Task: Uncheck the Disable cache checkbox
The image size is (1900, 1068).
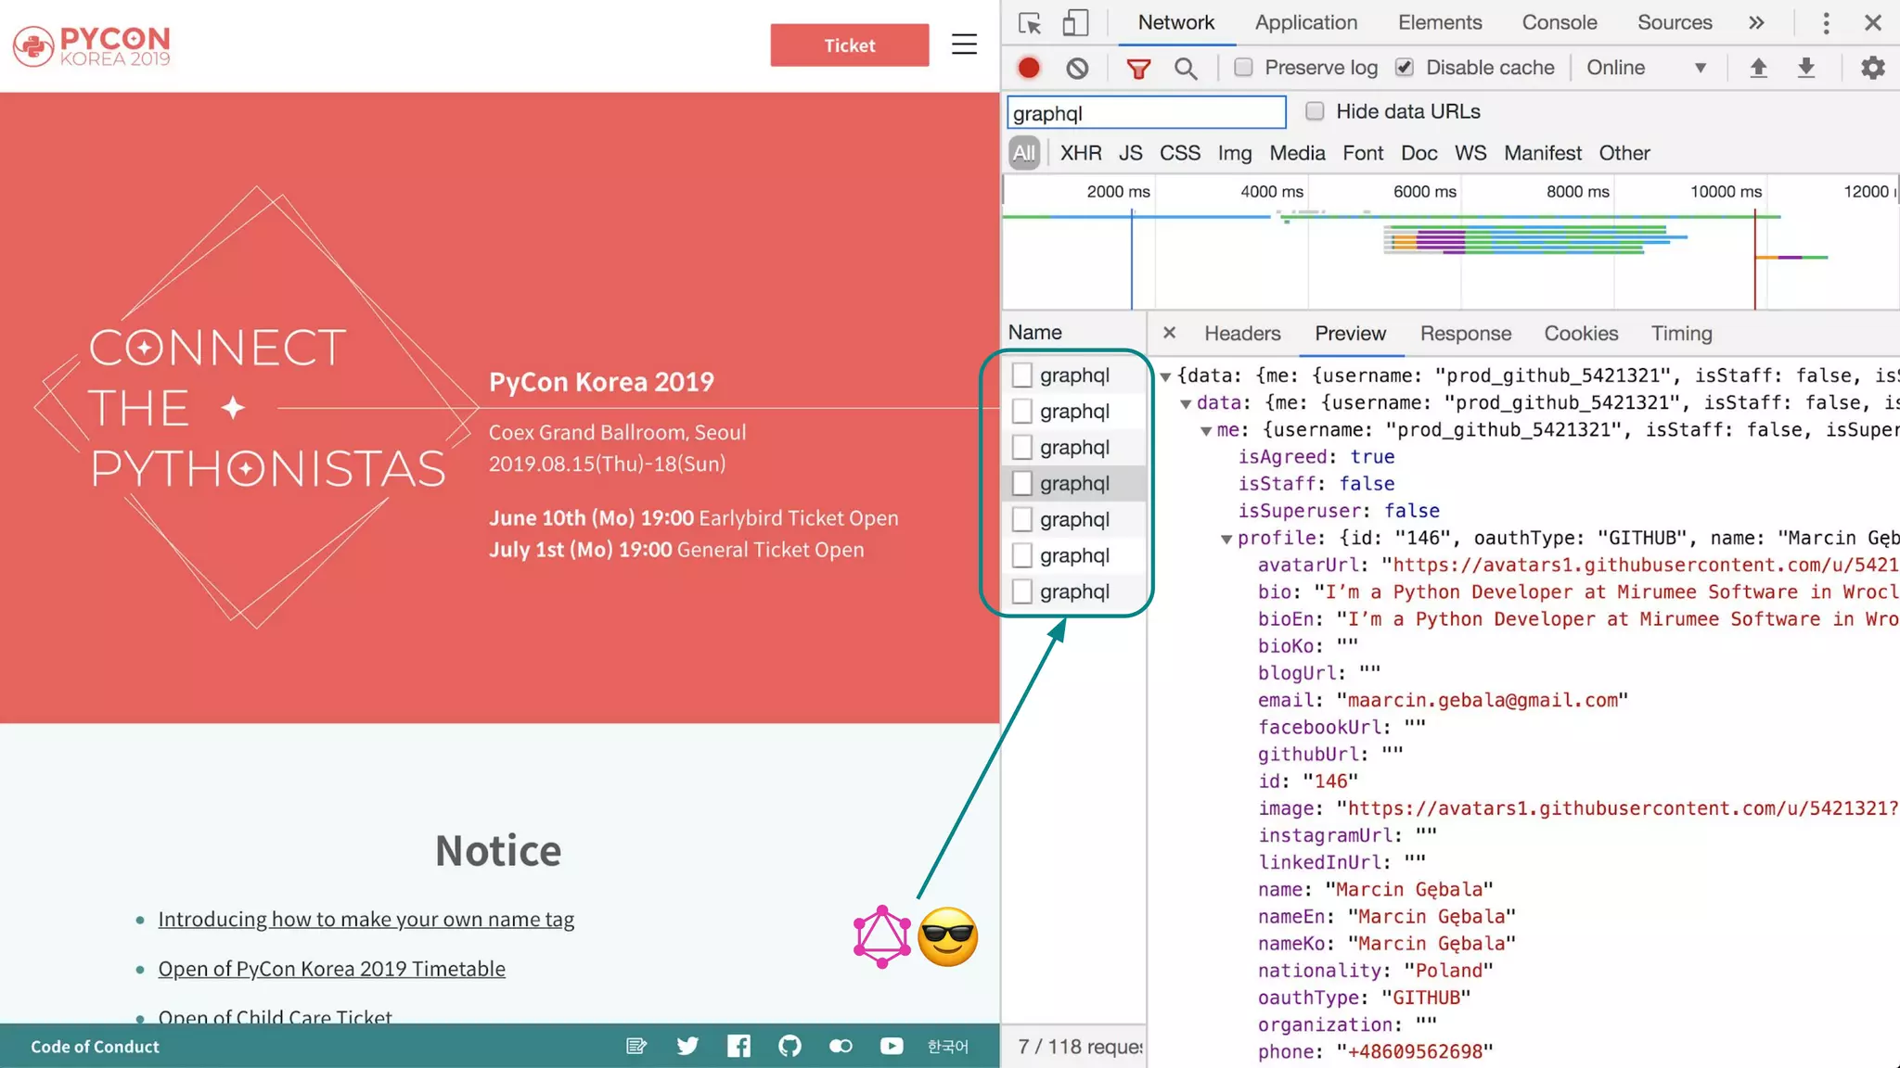Action: click(1405, 68)
